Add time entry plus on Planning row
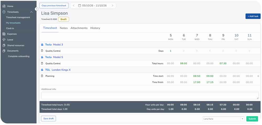The height and width of the screenshot is (125, 262). (x=258, y=76)
